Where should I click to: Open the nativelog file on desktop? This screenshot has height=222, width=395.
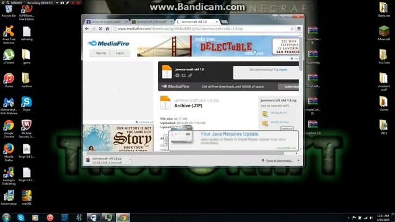click(27, 34)
